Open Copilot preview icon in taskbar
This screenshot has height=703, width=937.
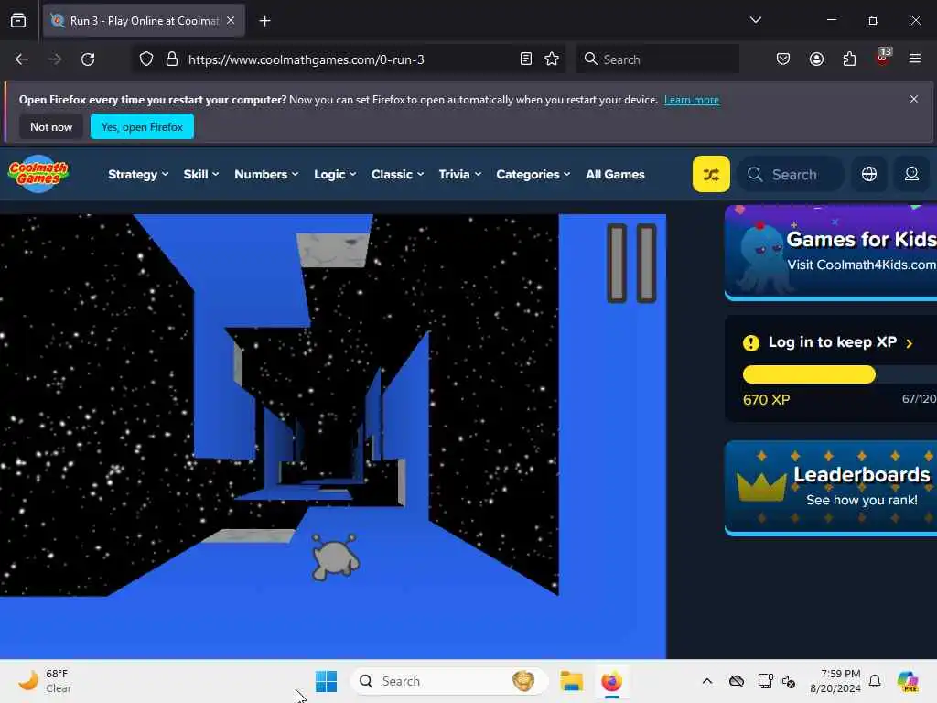pos(908,681)
